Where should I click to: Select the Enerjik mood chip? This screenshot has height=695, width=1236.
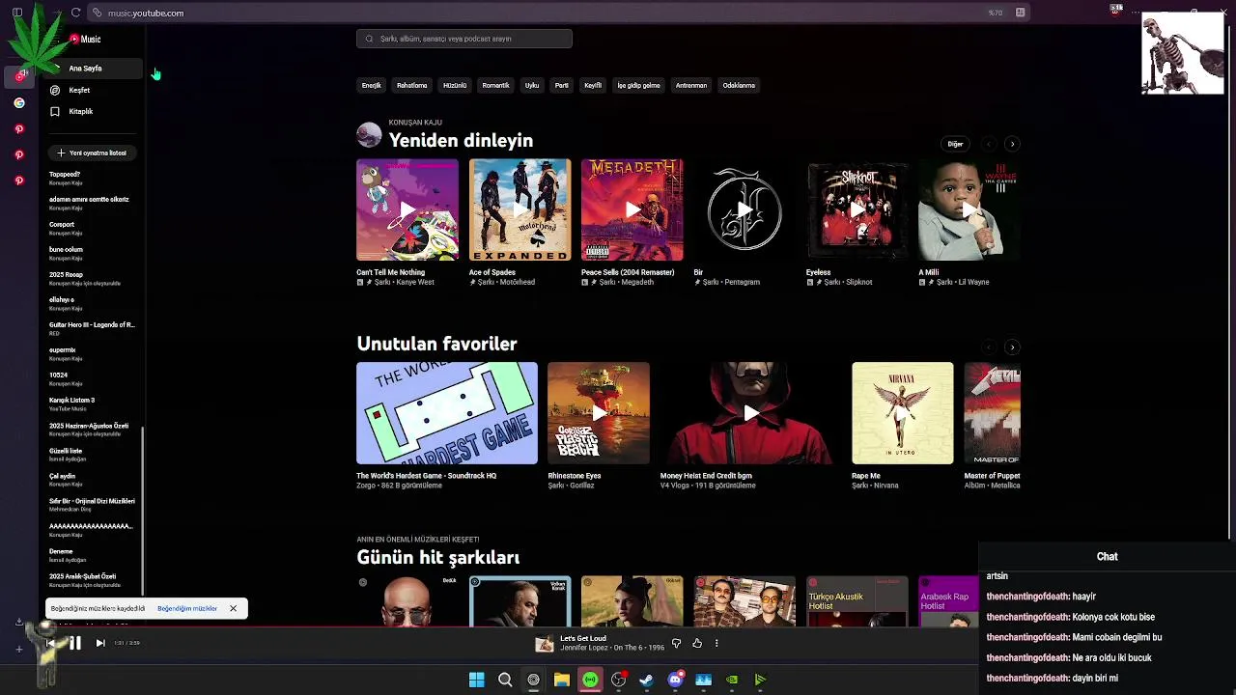tap(372, 85)
